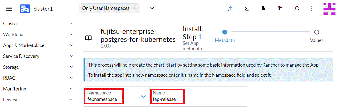
Task: Go to the Values step circle
Action: tap(317, 32)
